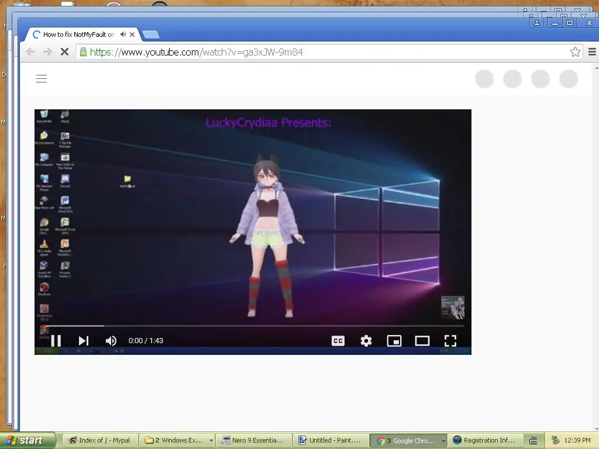599x449 pixels.
Task: Enable theater mode view
Action: [x=422, y=341]
